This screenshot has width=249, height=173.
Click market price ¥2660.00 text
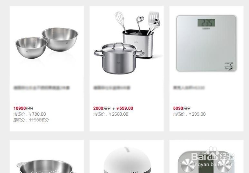(111, 114)
